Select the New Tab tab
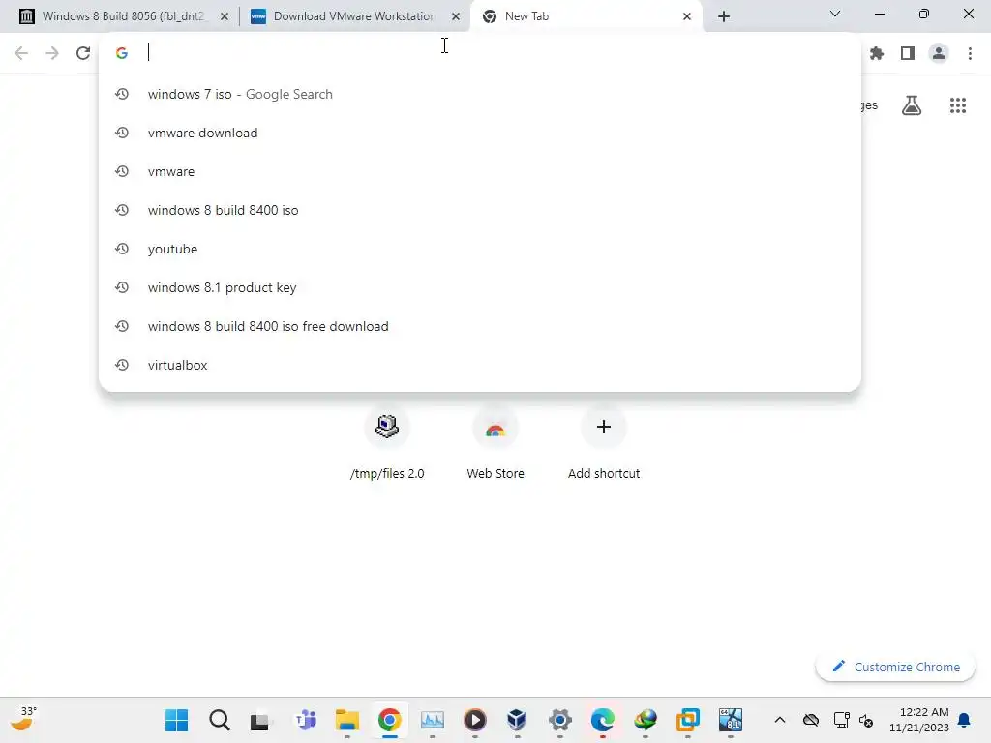The height and width of the screenshot is (743, 991). click(x=586, y=16)
